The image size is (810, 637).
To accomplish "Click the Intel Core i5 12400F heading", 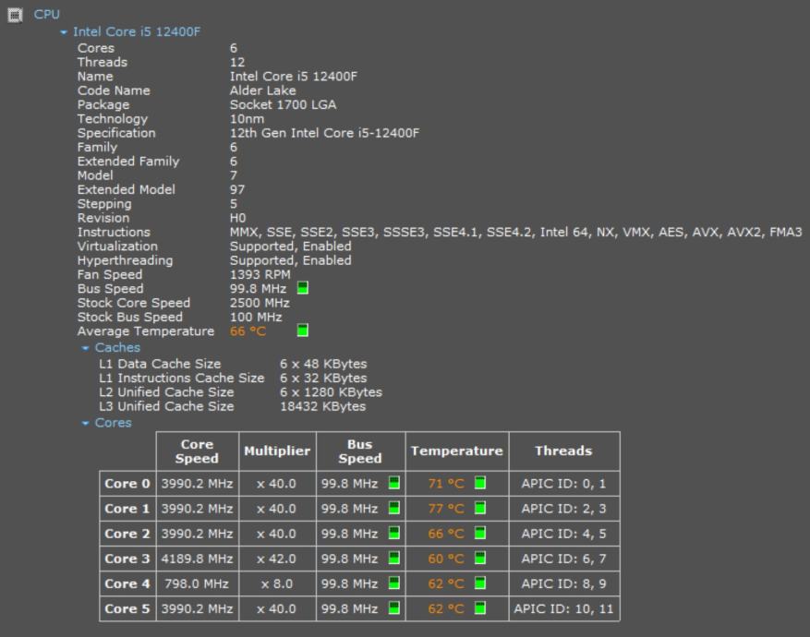I will (137, 32).
